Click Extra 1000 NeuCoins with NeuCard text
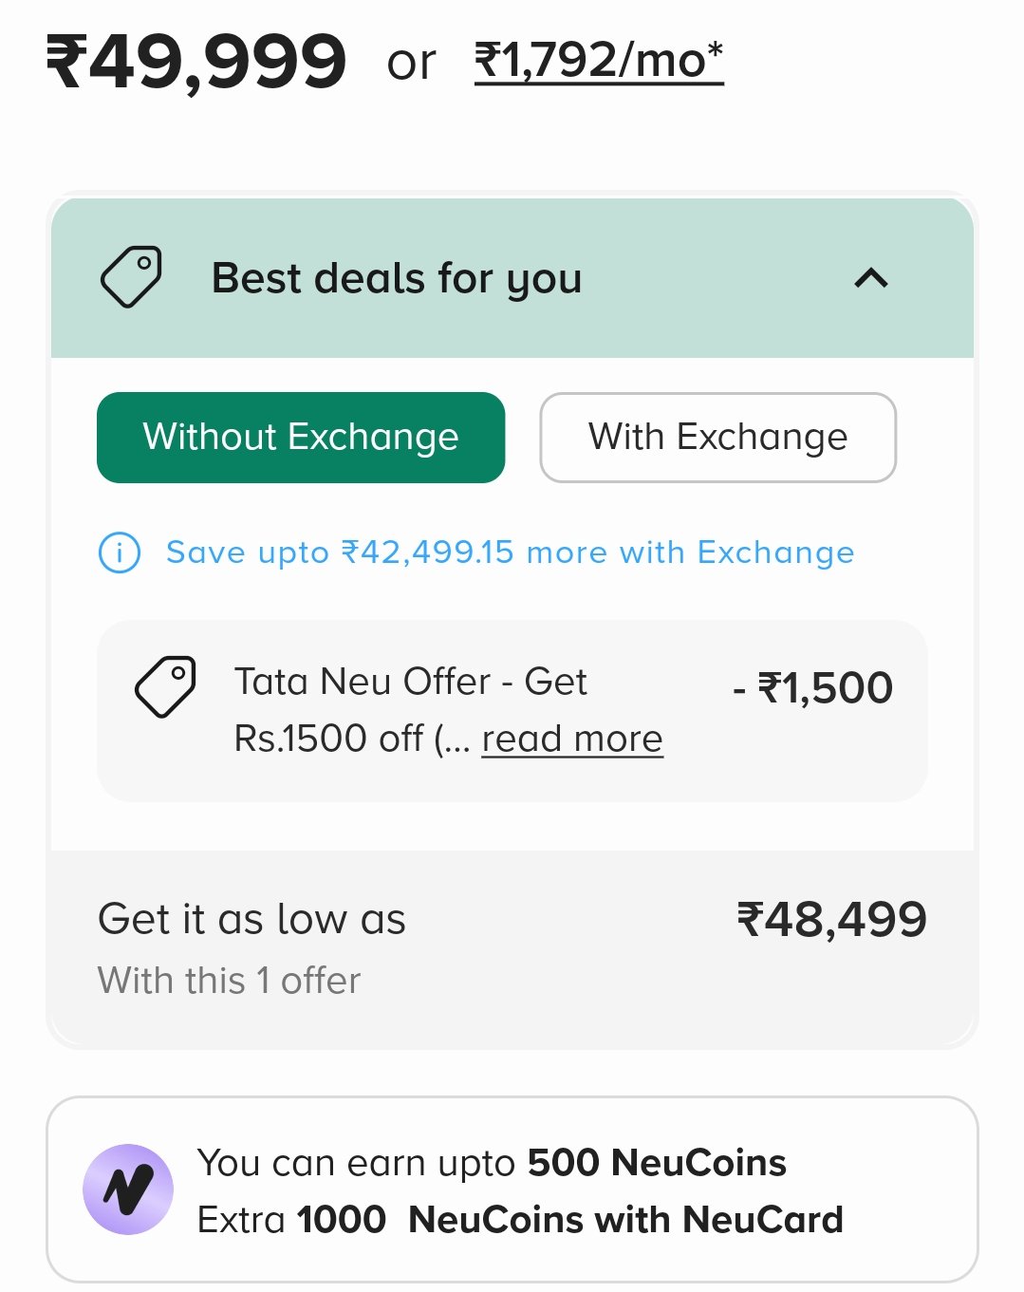Image resolution: width=1024 pixels, height=1292 pixels. tap(520, 1220)
